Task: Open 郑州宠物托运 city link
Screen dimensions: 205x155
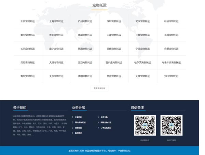Action: pyautogui.click(x=171, y=76)
